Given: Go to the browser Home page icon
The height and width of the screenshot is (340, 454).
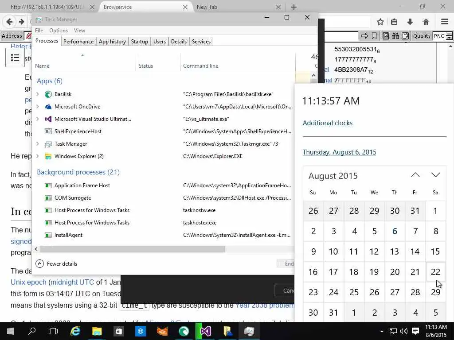Looking at the screenshot, I should (426, 22).
